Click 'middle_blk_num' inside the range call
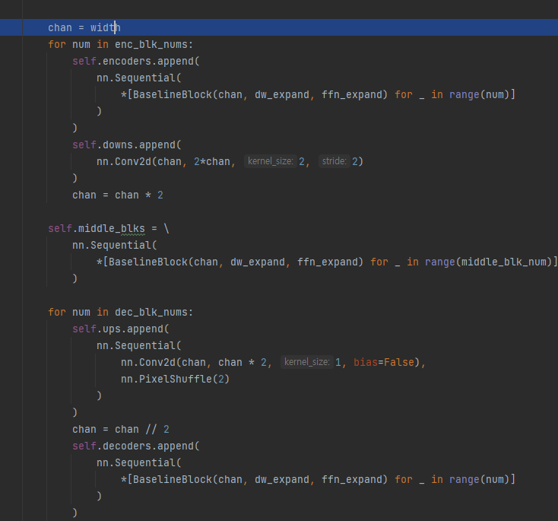The height and width of the screenshot is (521, 558). pyautogui.click(x=503, y=262)
